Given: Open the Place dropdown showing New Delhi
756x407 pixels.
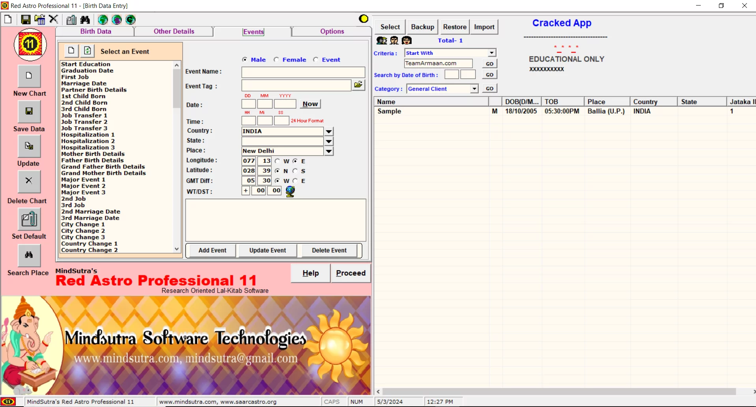Looking at the screenshot, I should (329, 151).
